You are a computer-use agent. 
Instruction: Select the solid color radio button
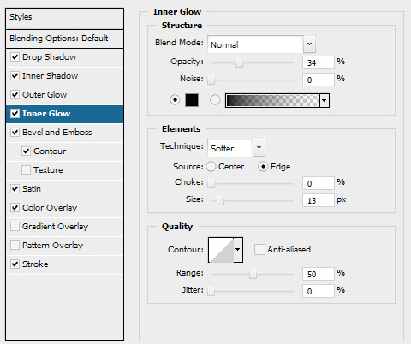[175, 100]
